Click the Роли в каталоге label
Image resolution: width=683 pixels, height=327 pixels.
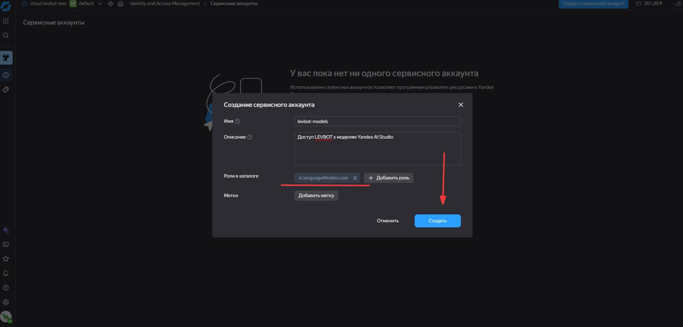[x=241, y=176]
